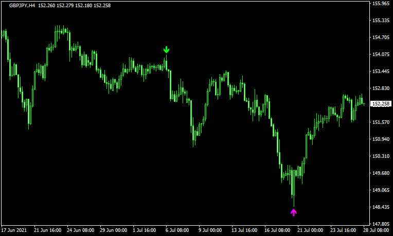The image size is (393, 236).
Task: Select the 13 Jul 16:00 time label
Action: [x=243, y=230]
